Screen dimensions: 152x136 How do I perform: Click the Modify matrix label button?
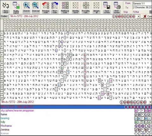tap(16, 12)
